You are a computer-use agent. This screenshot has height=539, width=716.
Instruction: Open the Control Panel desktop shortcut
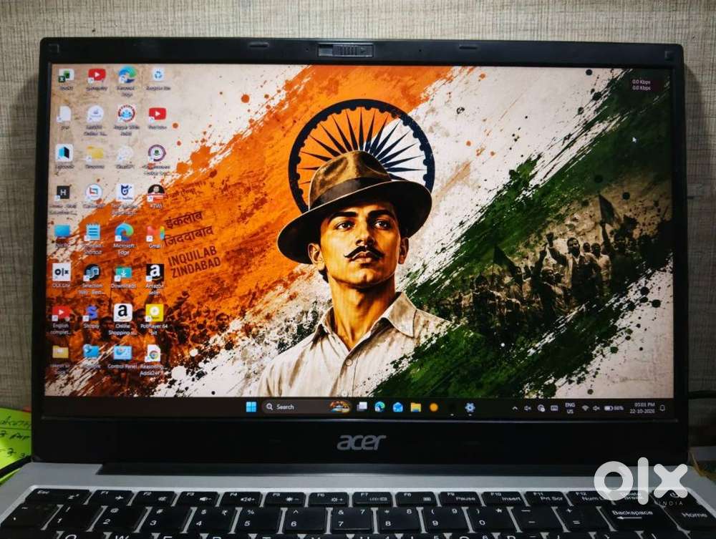(x=122, y=356)
